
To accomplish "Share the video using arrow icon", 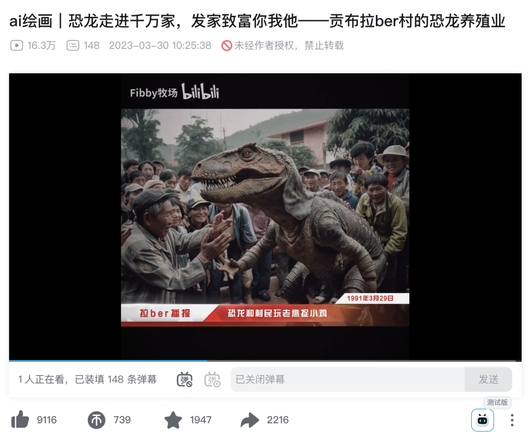I will point(250,420).
